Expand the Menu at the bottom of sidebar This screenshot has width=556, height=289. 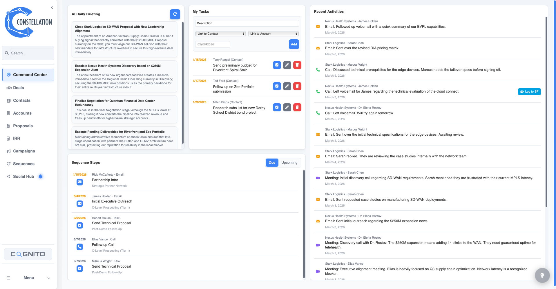(28, 278)
